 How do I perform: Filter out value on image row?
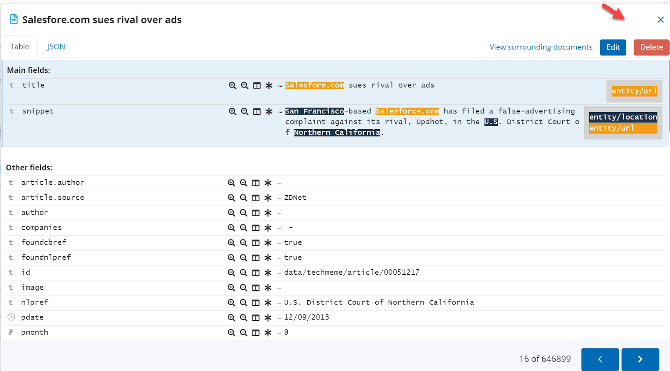click(243, 288)
